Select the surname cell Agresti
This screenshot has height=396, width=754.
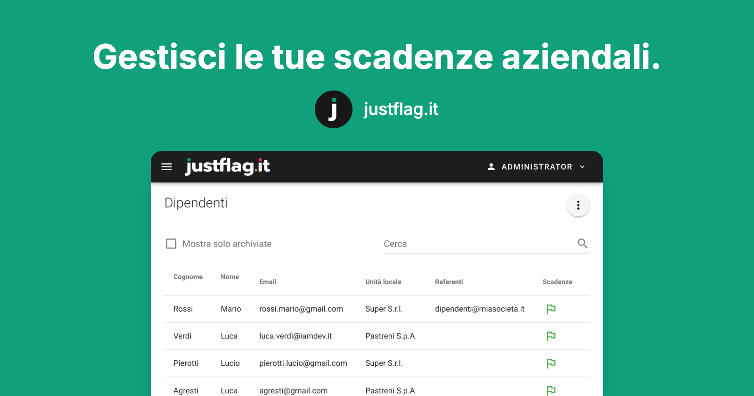[x=186, y=391]
